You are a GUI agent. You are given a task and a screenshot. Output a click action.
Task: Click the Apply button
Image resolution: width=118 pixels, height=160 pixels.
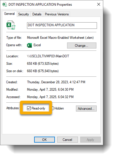coord(90,139)
